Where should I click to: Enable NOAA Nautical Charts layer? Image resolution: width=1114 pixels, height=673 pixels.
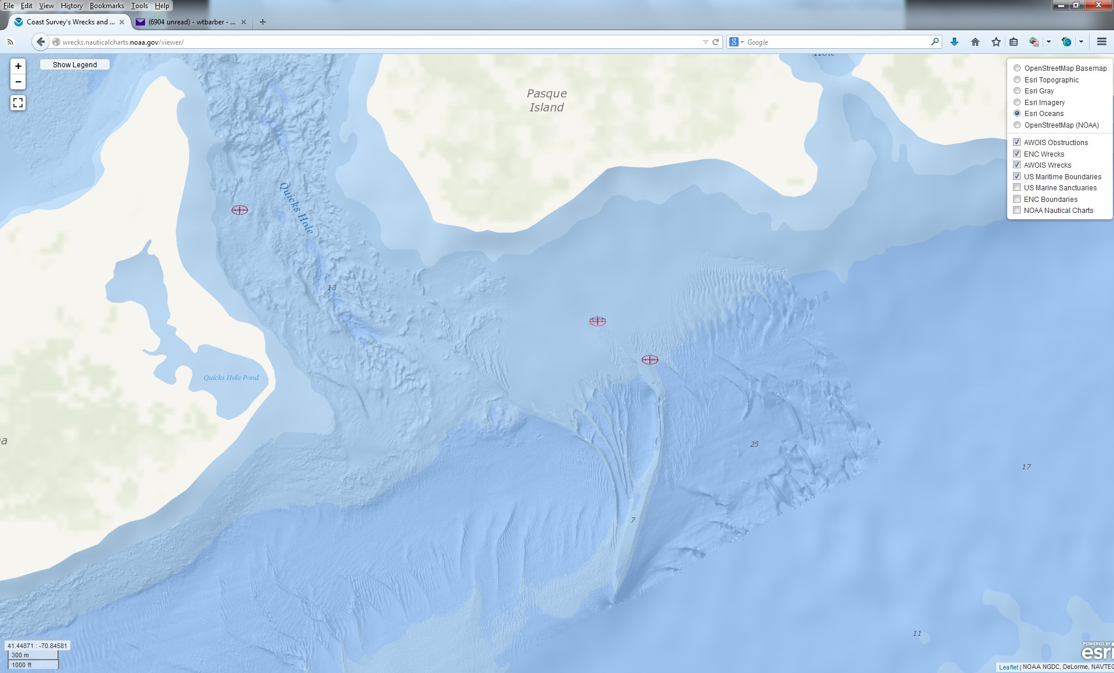point(1017,210)
